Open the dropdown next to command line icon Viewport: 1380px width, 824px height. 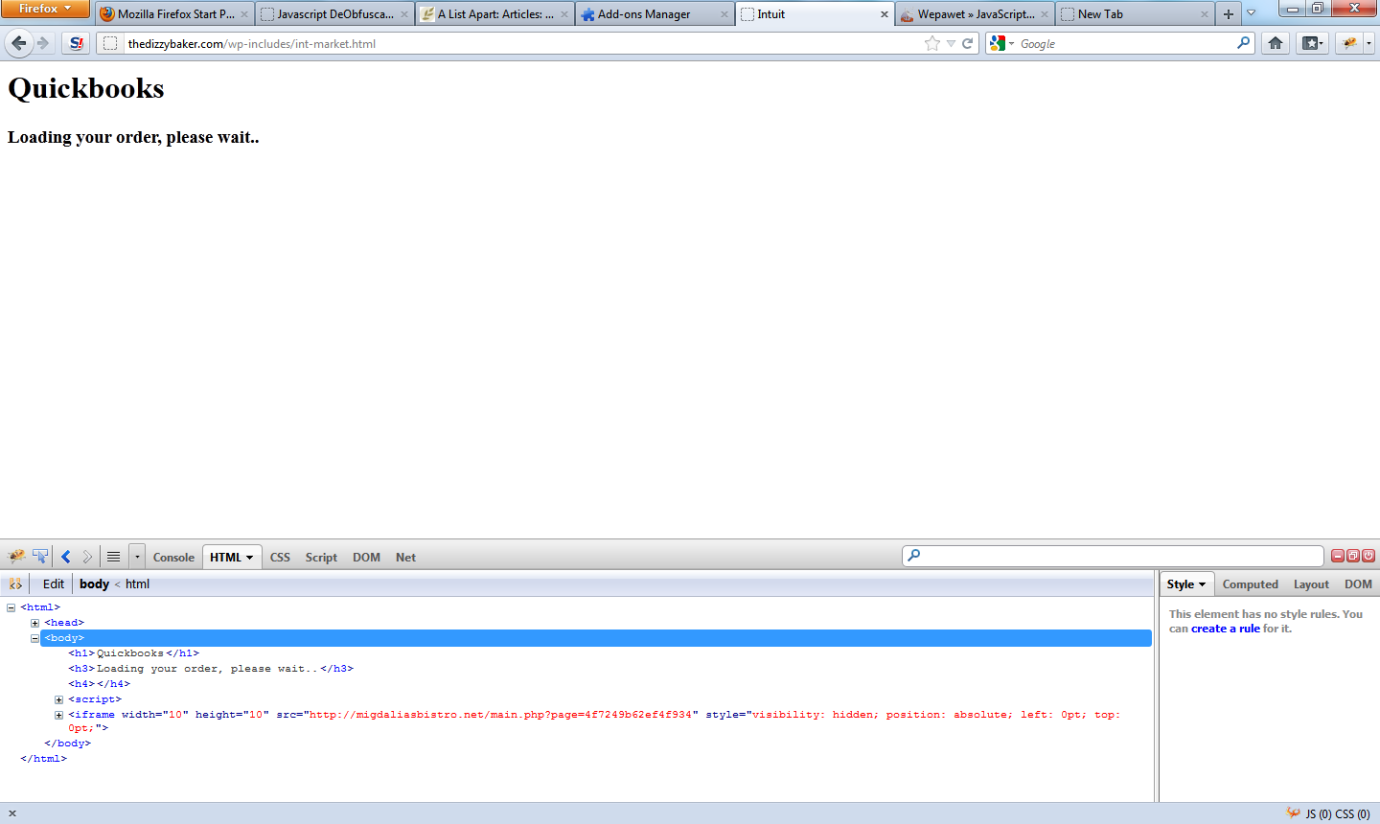[137, 557]
